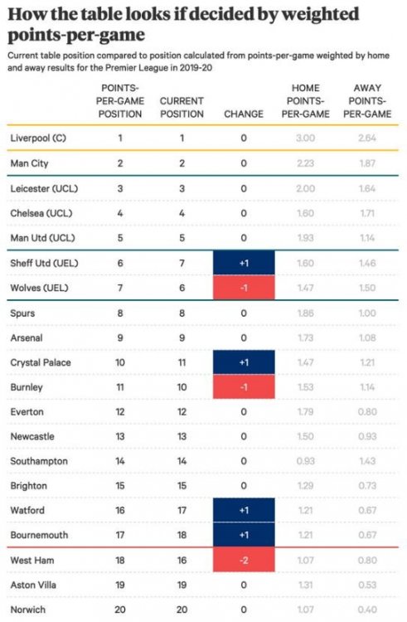Select the Change column header
407x622 pixels.
tap(244, 114)
